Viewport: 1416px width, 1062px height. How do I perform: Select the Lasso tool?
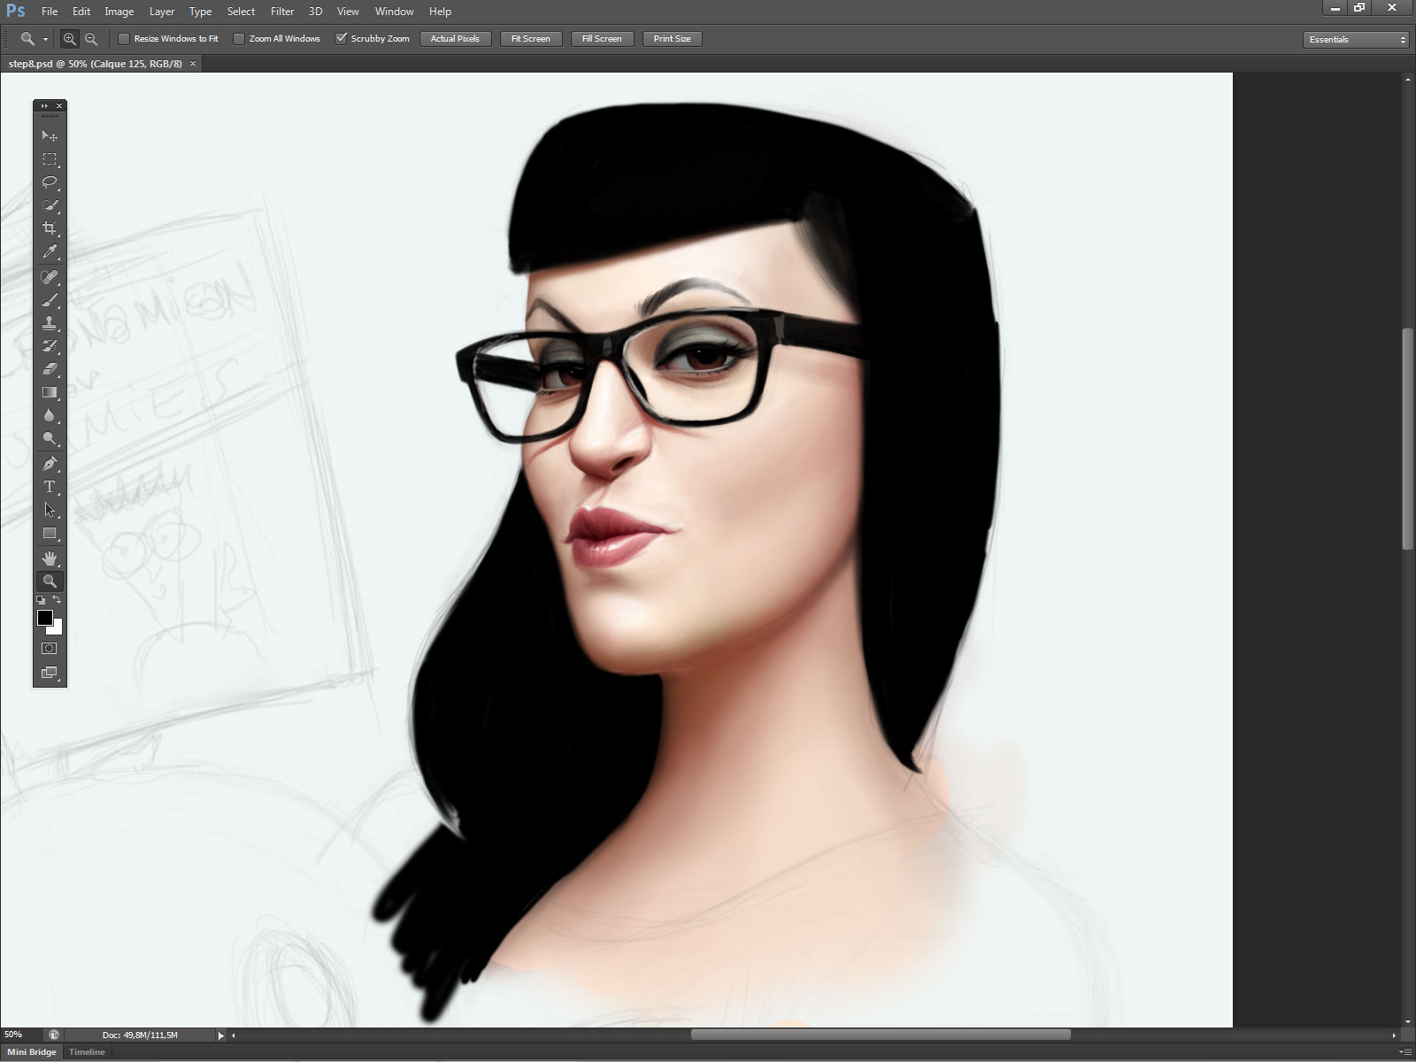coord(50,182)
